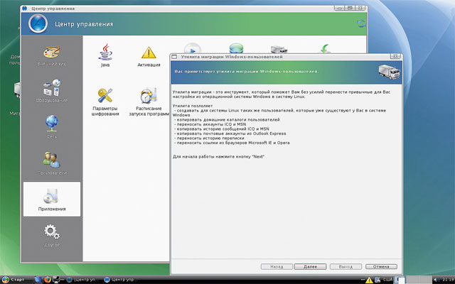Click the window menu icon on migration title bar
This screenshot has width=455, height=284.
174,57
